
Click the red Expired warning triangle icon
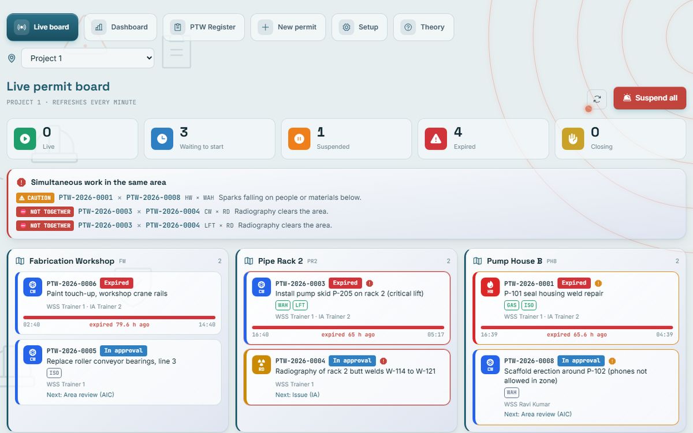point(436,139)
